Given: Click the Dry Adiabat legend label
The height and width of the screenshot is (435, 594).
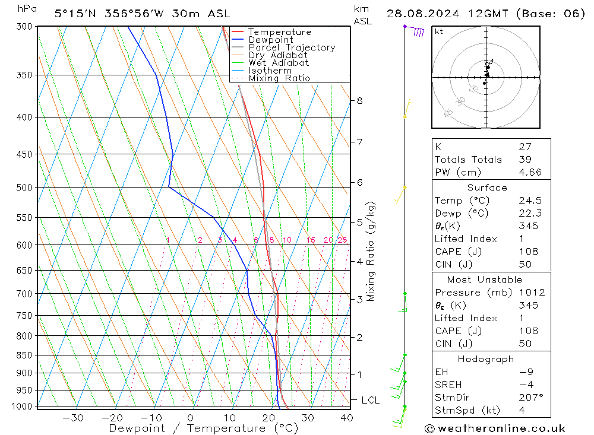Looking at the screenshot, I should (x=277, y=55).
